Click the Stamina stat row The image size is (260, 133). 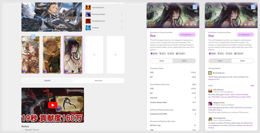click(173, 98)
